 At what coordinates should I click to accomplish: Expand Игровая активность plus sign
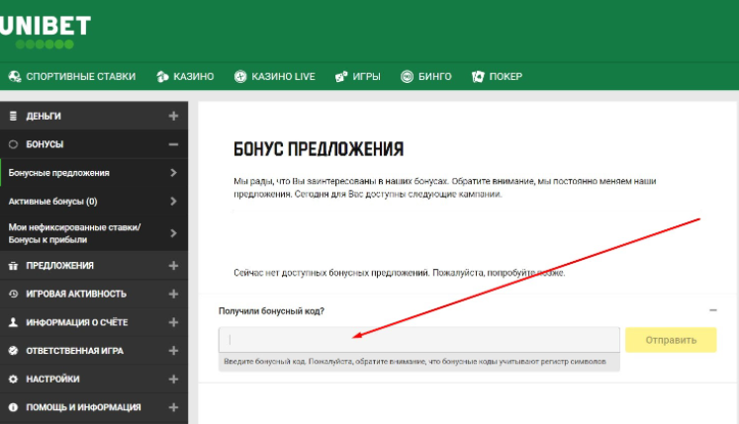click(x=173, y=294)
